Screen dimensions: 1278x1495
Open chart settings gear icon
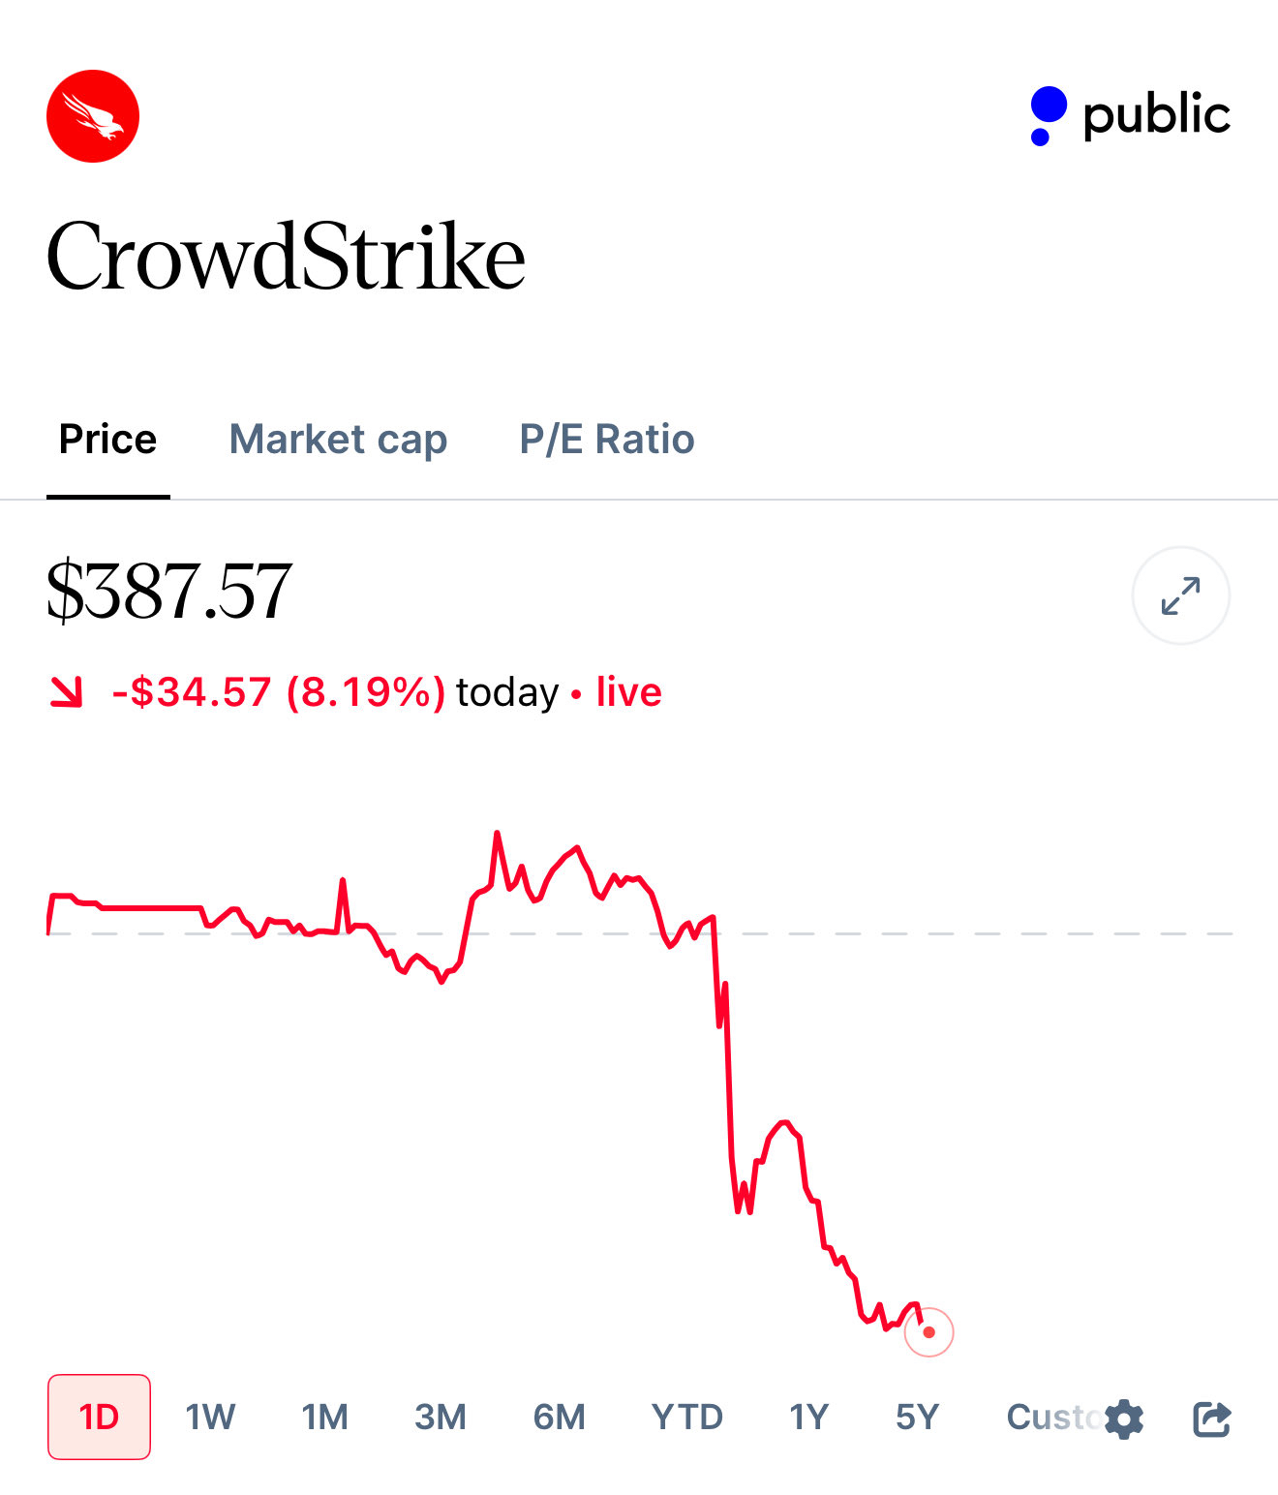(1124, 1419)
